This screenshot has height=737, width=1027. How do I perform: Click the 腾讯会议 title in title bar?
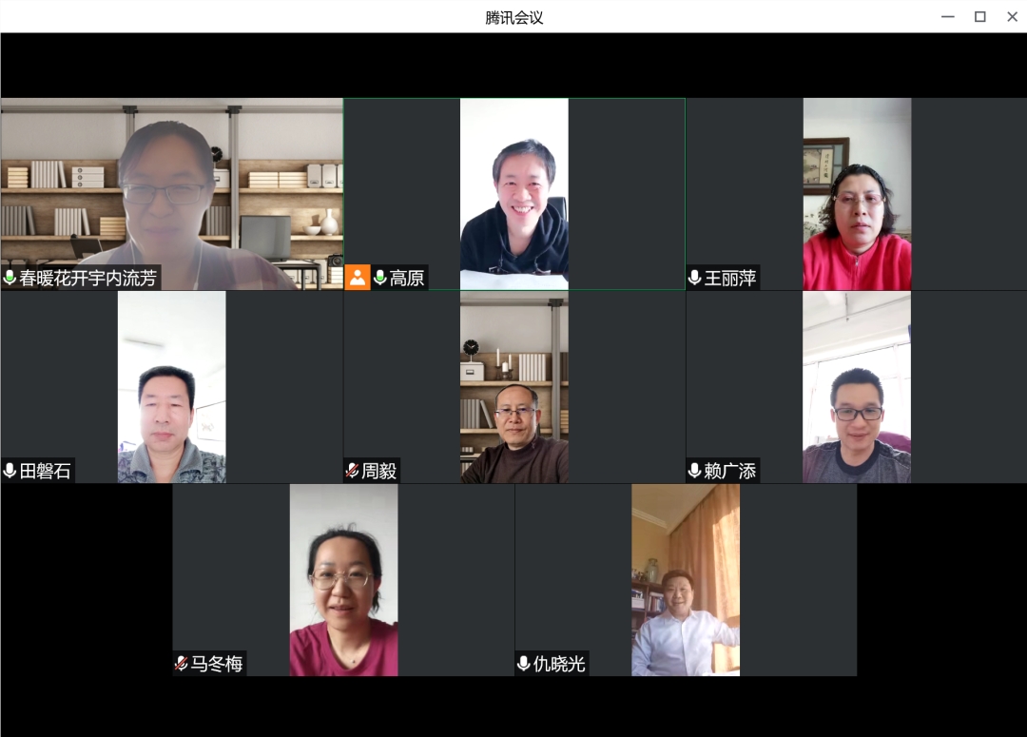513,17
